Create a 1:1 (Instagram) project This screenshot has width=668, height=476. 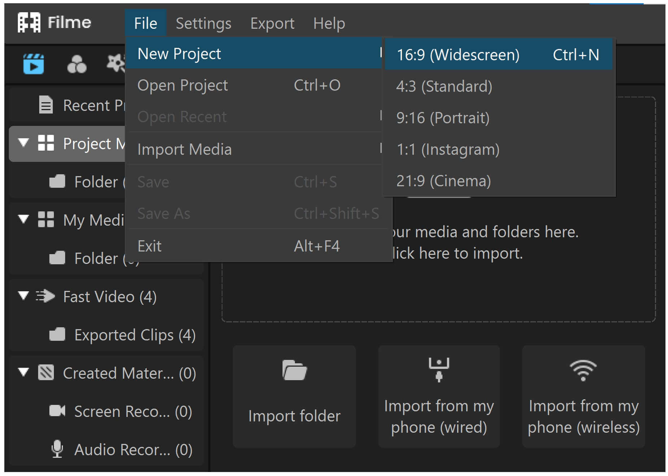pyautogui.click(x=498, y=149)
